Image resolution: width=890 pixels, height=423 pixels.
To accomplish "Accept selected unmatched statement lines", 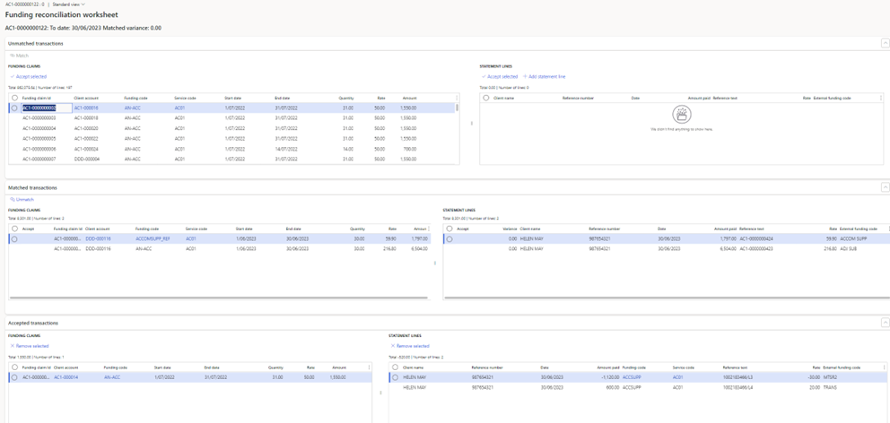I will 499,76.
